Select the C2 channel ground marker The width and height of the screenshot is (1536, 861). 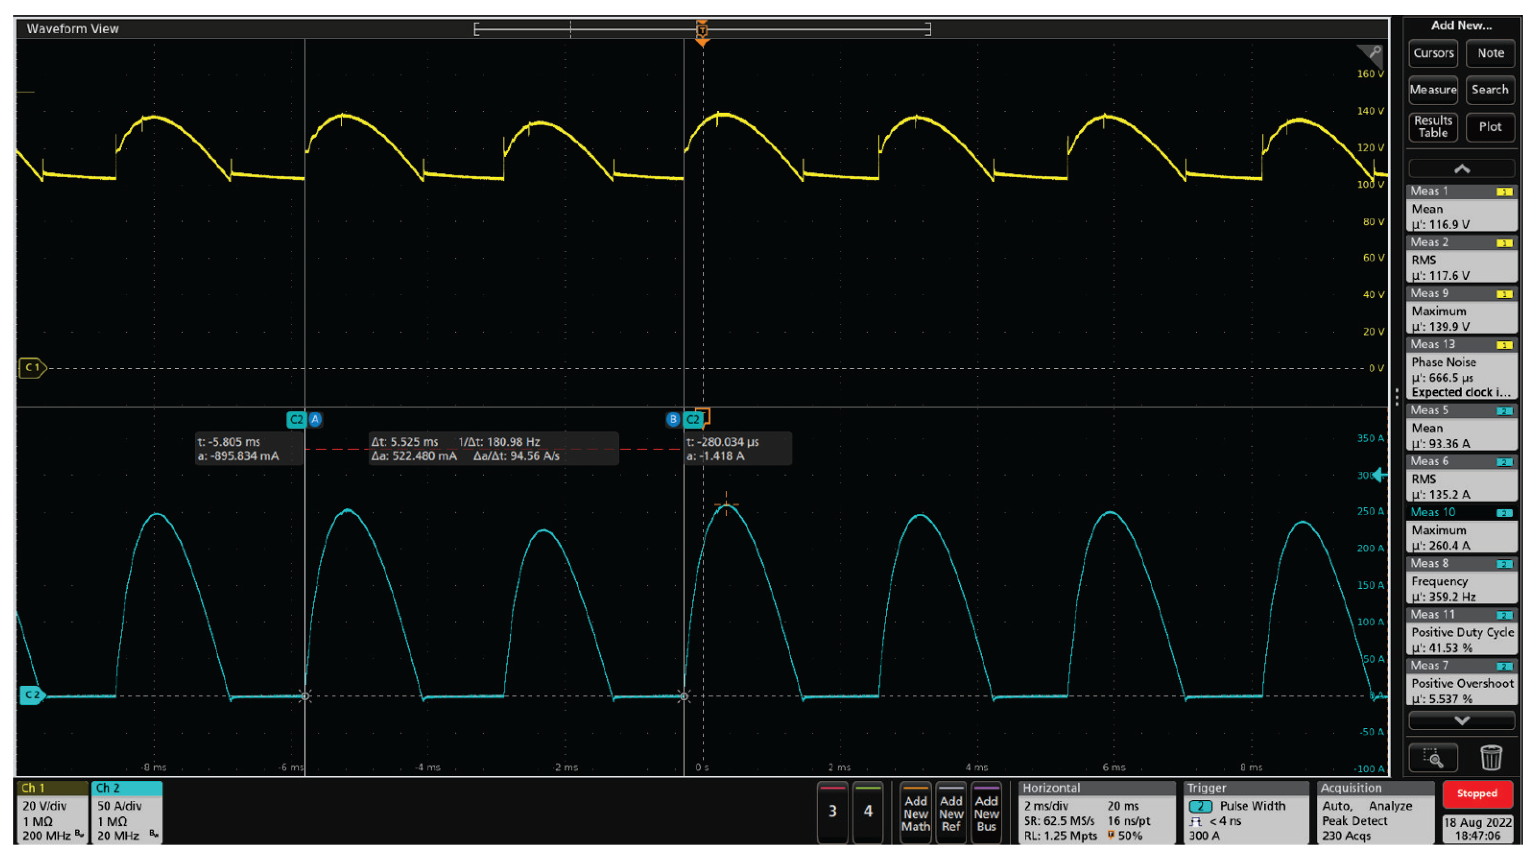point(32,695)
